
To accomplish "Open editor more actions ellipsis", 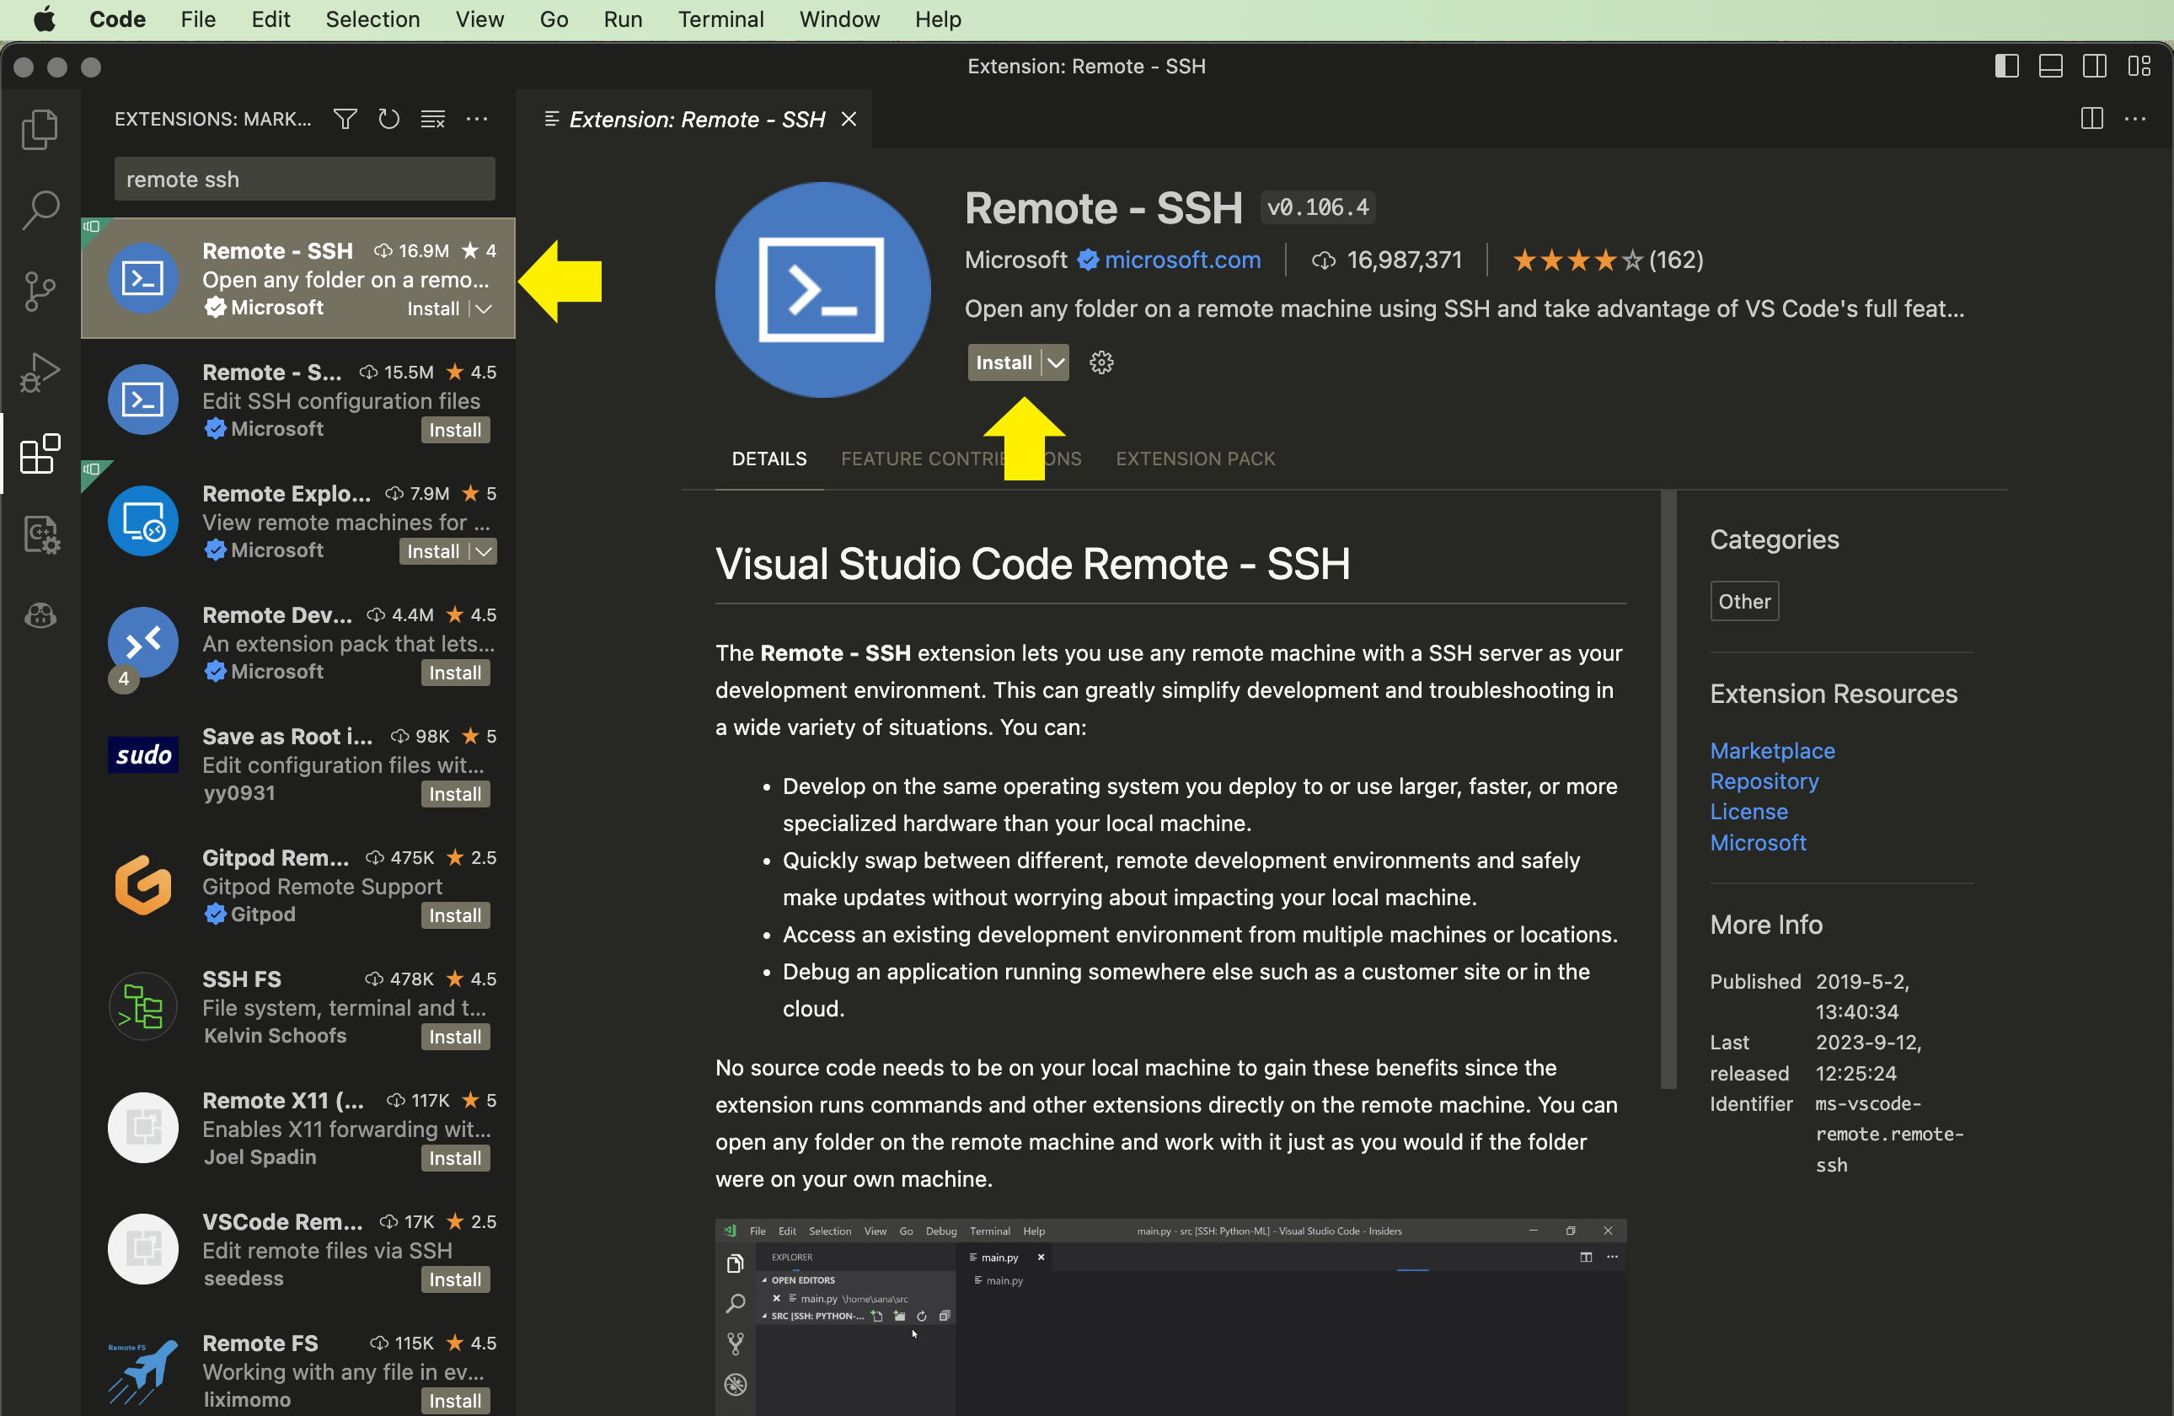I will (2134, 119).
